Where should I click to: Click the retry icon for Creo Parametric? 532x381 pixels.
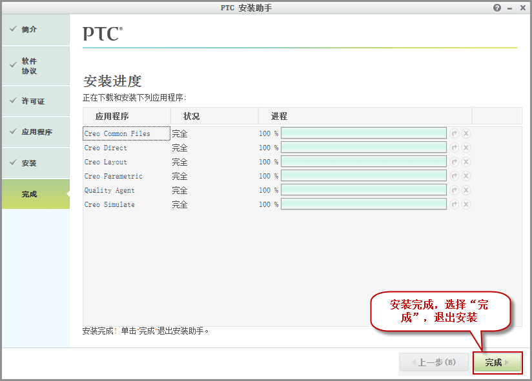point(455,176)
